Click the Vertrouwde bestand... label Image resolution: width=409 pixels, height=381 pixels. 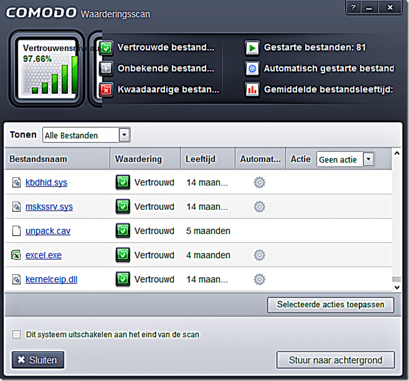[166, 47]
